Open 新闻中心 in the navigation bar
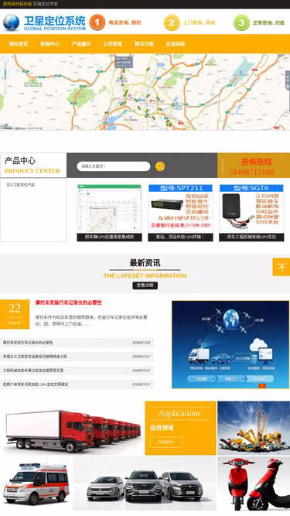The image size is (290, 516). 50,44
